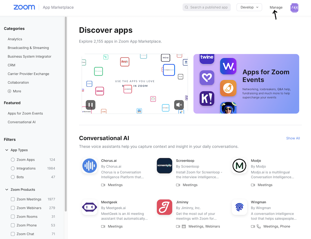Collapse the Zoom Products filter section

(7, 190)
